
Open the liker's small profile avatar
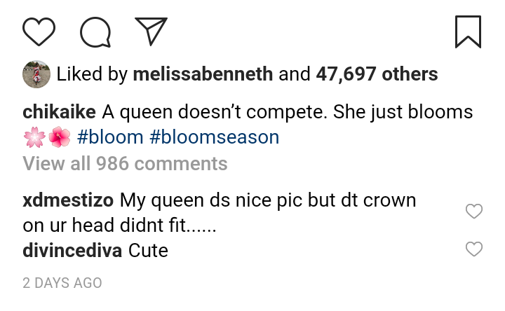pos(36,74)
